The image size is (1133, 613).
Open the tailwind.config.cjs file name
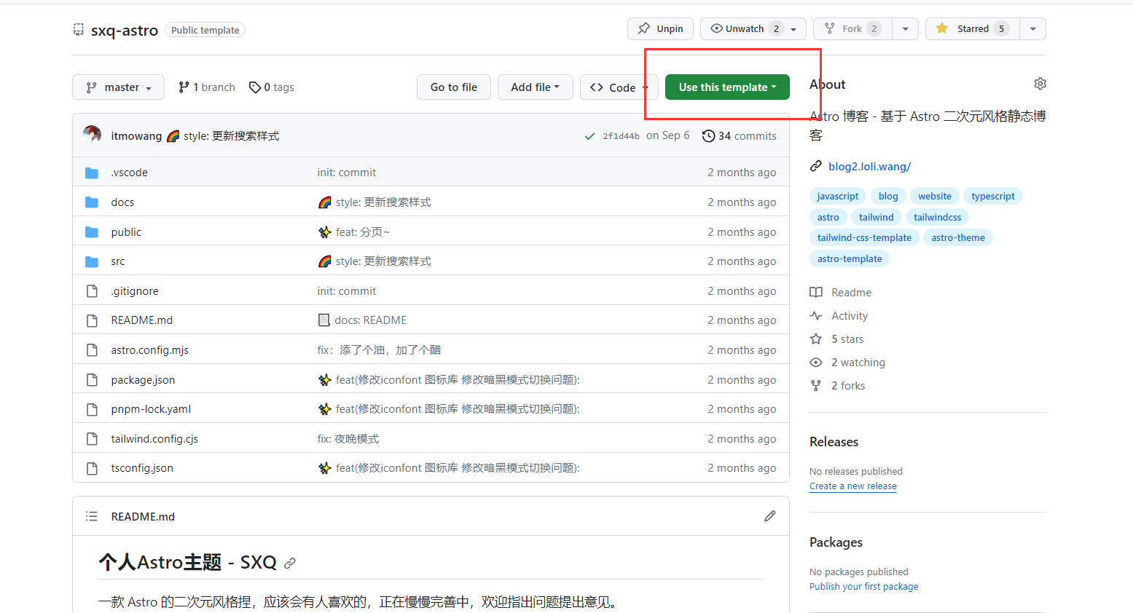pos(154,439)
